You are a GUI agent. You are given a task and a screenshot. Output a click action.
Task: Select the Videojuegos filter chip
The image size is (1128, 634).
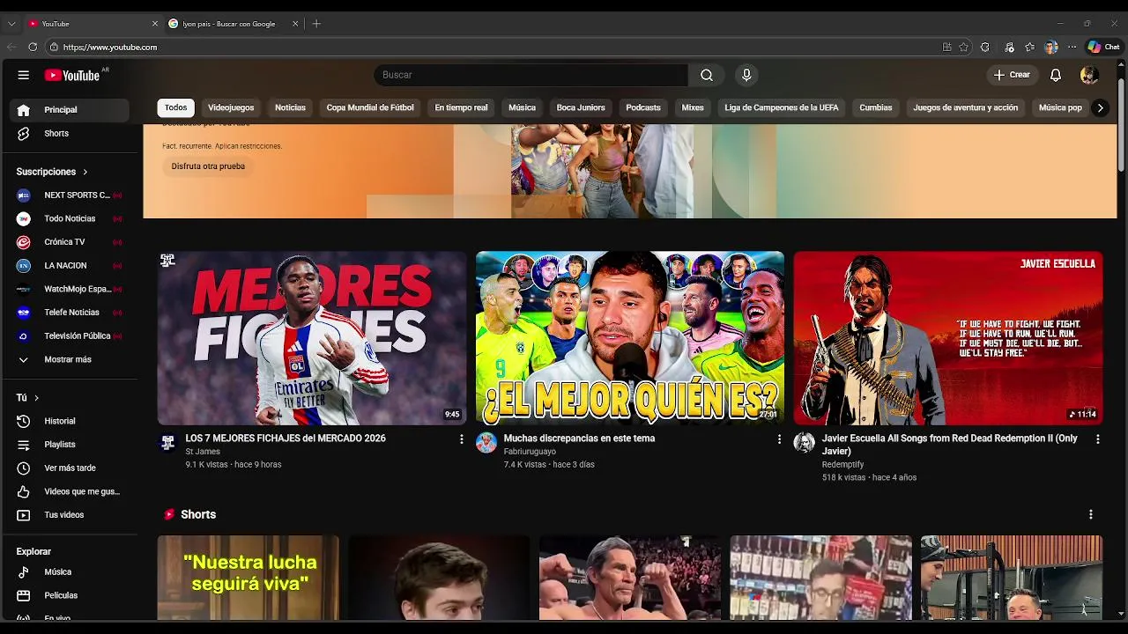[x=231, y=107]
